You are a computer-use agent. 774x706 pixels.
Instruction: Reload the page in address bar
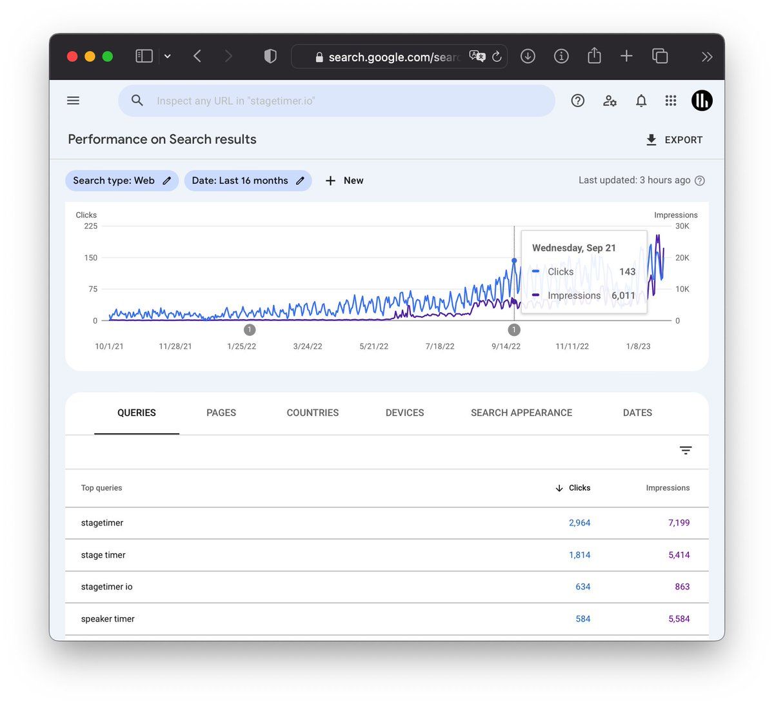coord(497,57)
